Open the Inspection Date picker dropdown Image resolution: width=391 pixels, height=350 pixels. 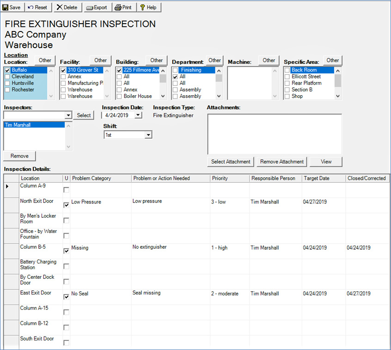pyautogui.click(x=138, y=115)
